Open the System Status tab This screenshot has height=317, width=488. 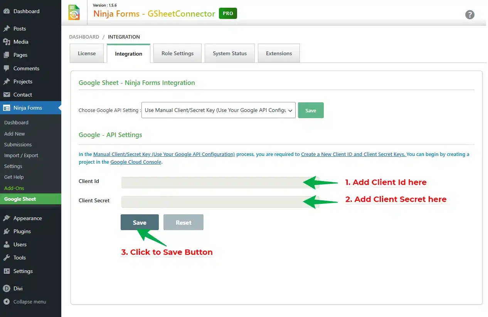click(229, 53)
